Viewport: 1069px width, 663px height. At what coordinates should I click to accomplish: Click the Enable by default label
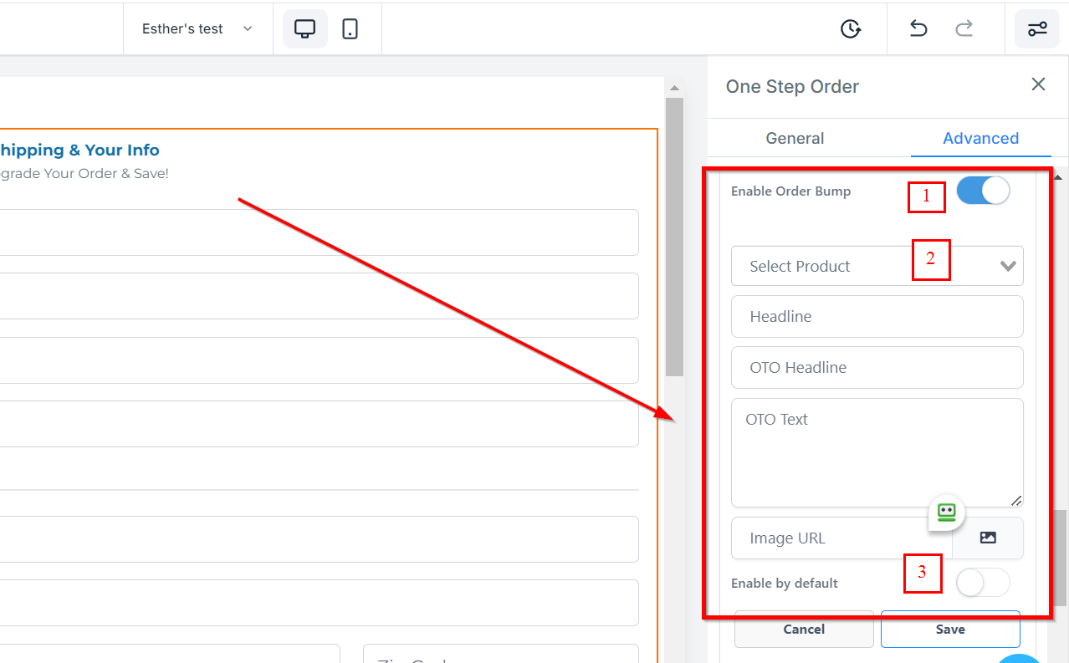coord(785,584)
